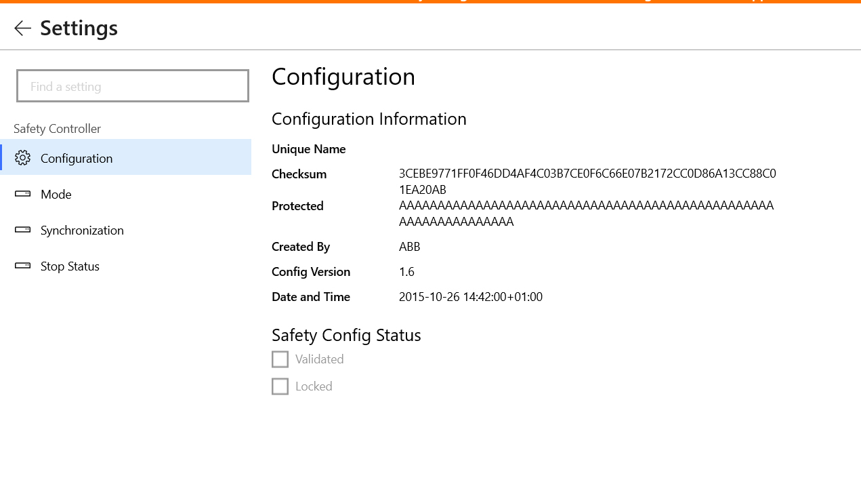
Task: Click the Synchronization controller icon
Action: pyautogui.click(x=22, y=230)
